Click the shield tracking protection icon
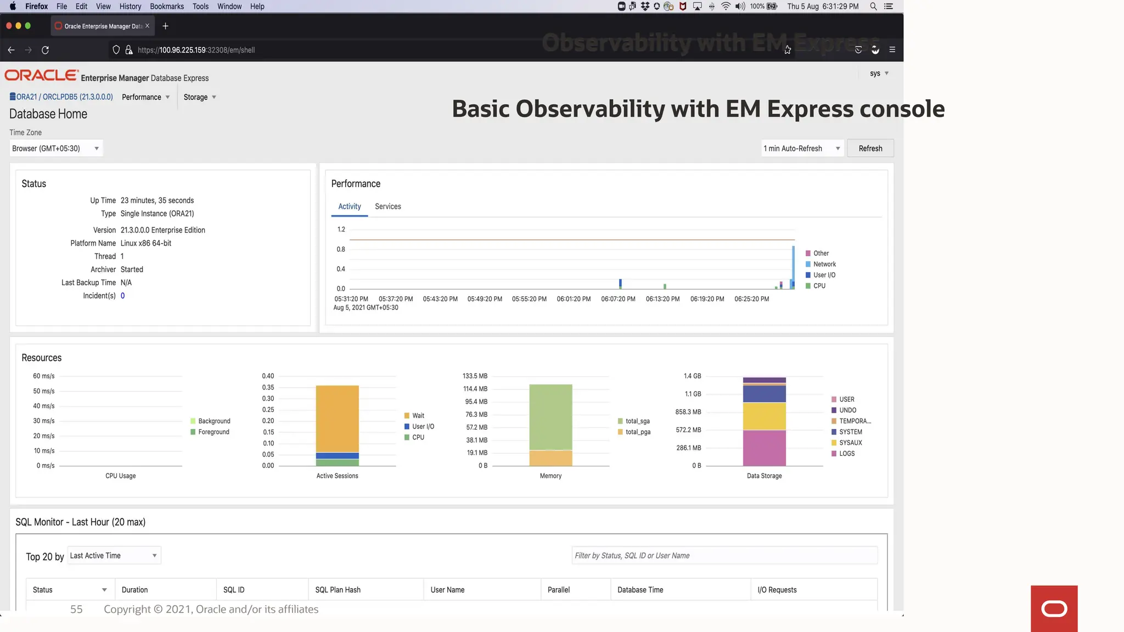1124x632 pixels. pos(116,50)
